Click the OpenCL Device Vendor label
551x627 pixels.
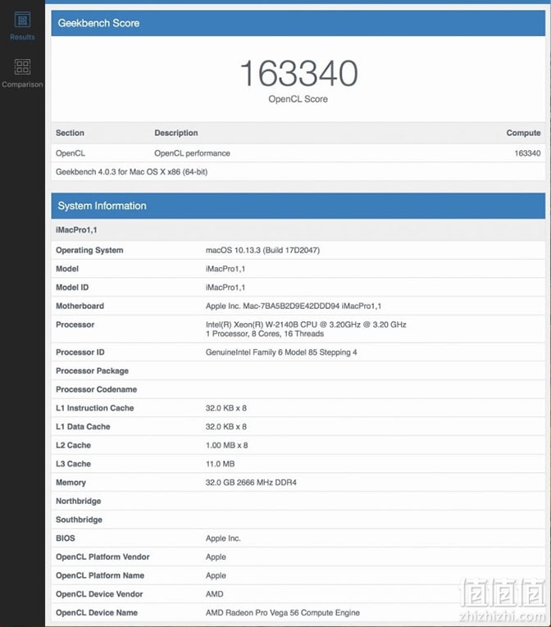coord(99,594)
